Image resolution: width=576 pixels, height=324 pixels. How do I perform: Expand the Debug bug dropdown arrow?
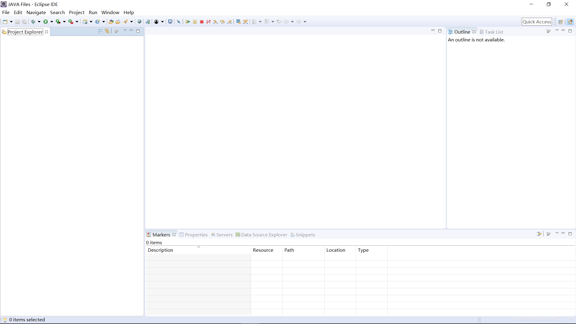click(x=39, y=22)
